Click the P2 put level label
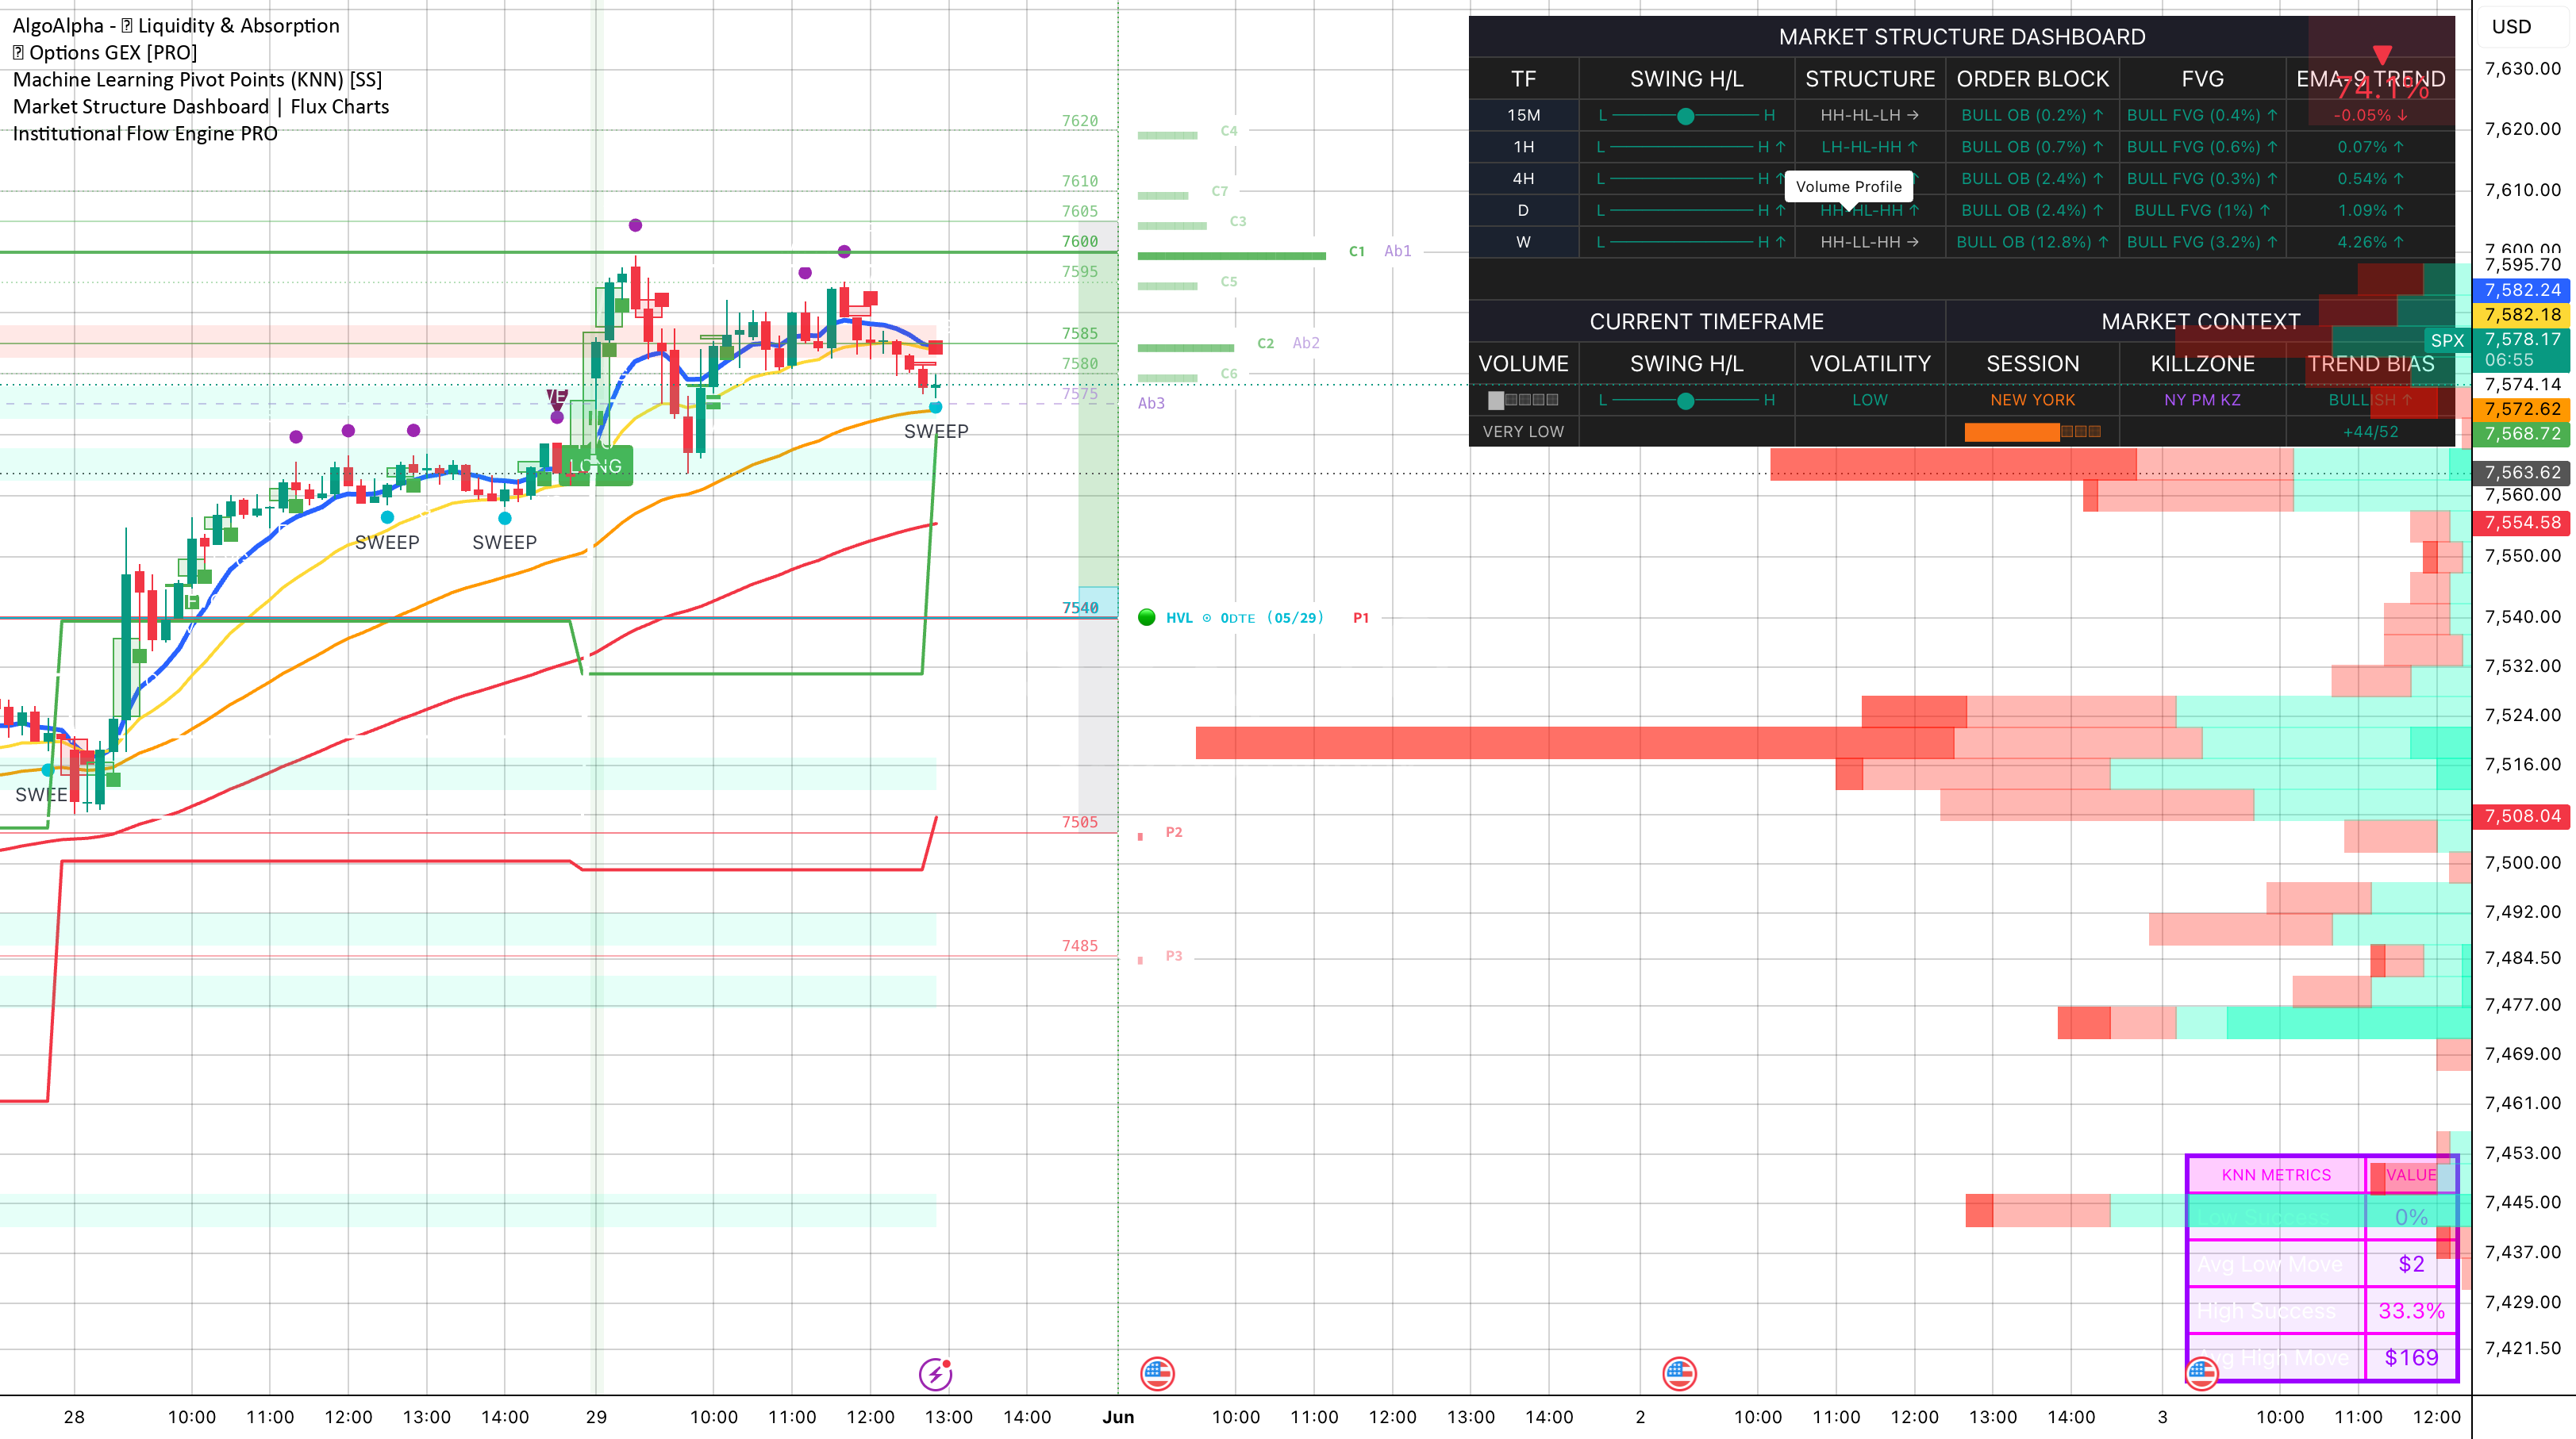The height and width of the screenshot is (1439, 2576). click(x=1174, y=832)
